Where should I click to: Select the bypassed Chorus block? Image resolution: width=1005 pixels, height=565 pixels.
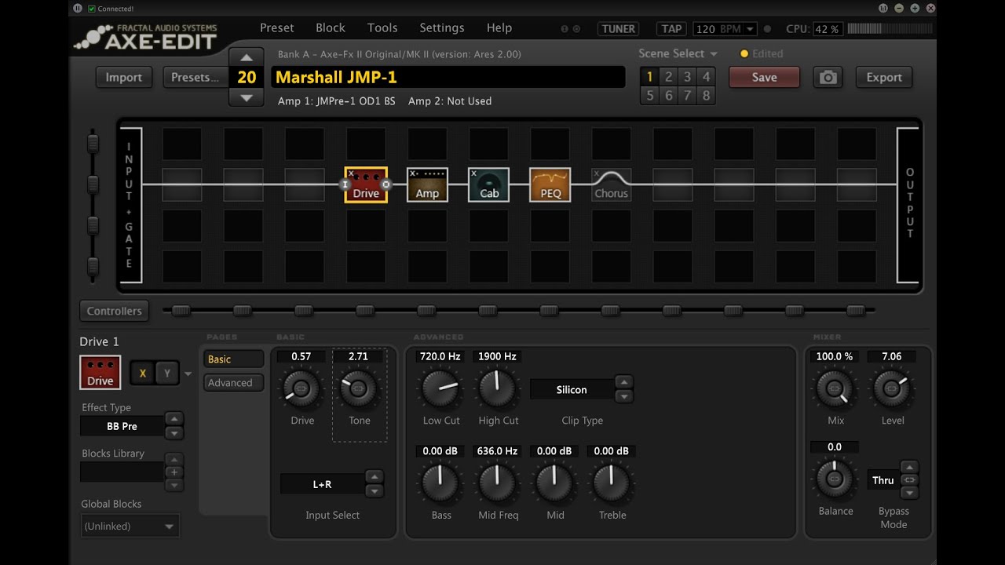(x=612, y=185)
